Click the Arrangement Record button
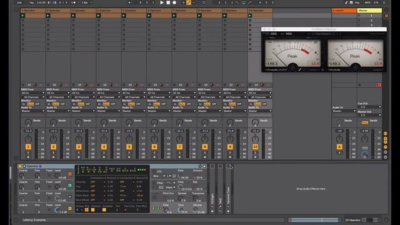 174,2
